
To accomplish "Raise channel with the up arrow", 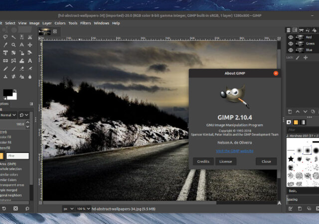I will click(298, 112).
